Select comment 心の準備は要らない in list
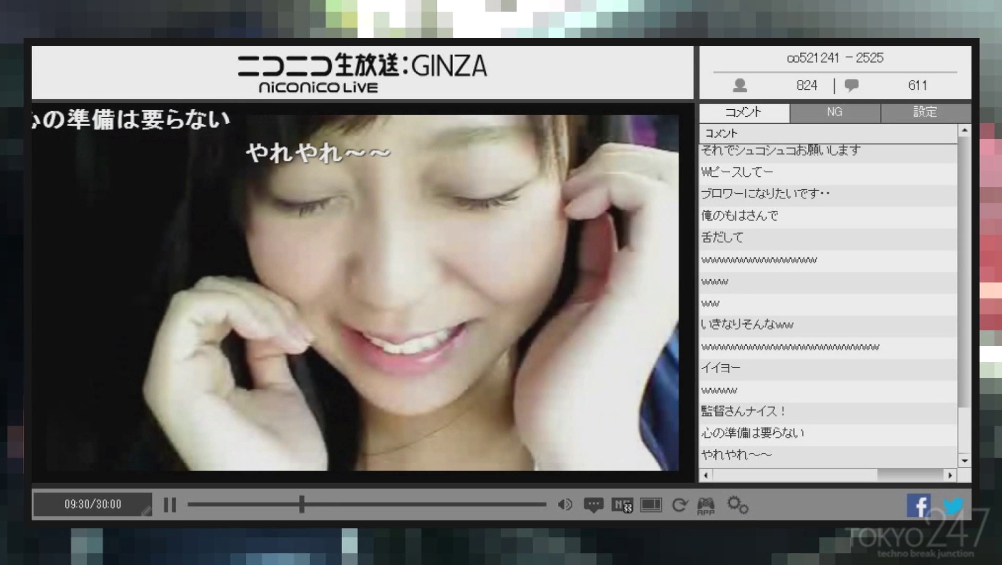Viewport: 1002px width, 565px height. tap(828, 434)
